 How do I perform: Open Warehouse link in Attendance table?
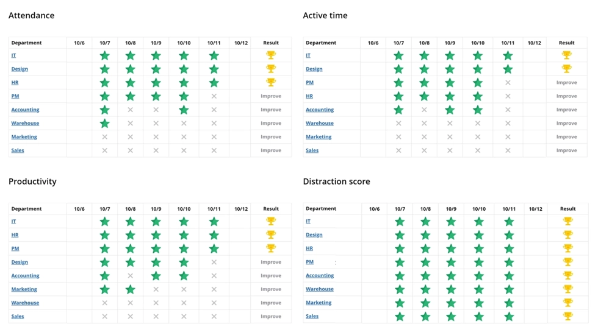pyautogui.click(x=25, y=123)
